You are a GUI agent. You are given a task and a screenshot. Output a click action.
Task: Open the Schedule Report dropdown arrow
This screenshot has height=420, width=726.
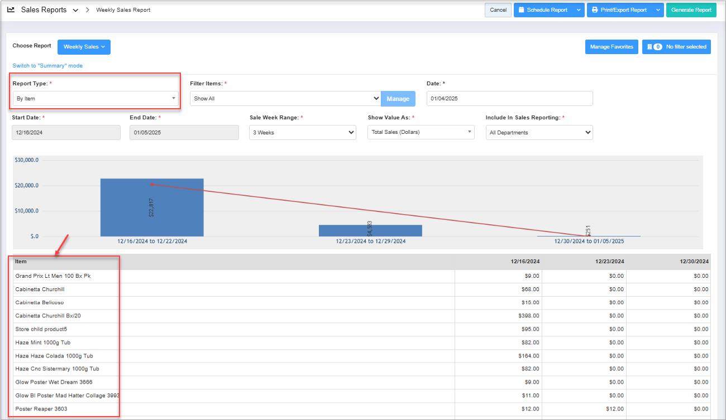(x=579, y=10)
